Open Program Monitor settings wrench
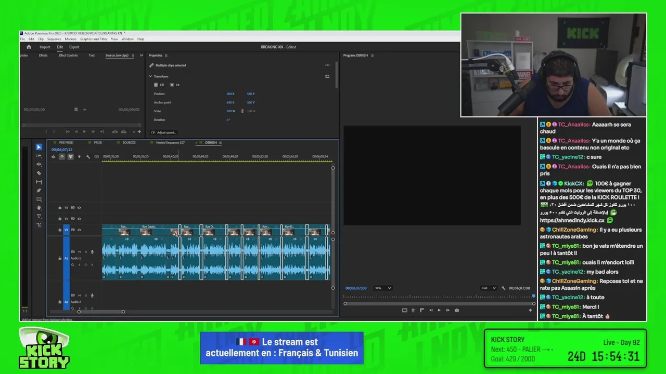666x374 pixels. click(503, 288)
